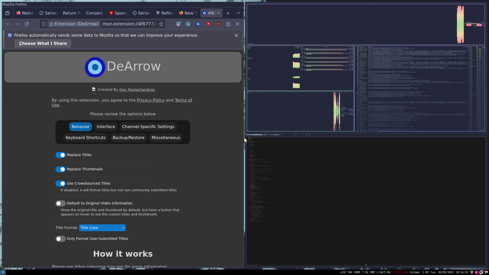
Task: Click the ↓11K ↑8K network status entry
Action: click(x=346, y=272)
